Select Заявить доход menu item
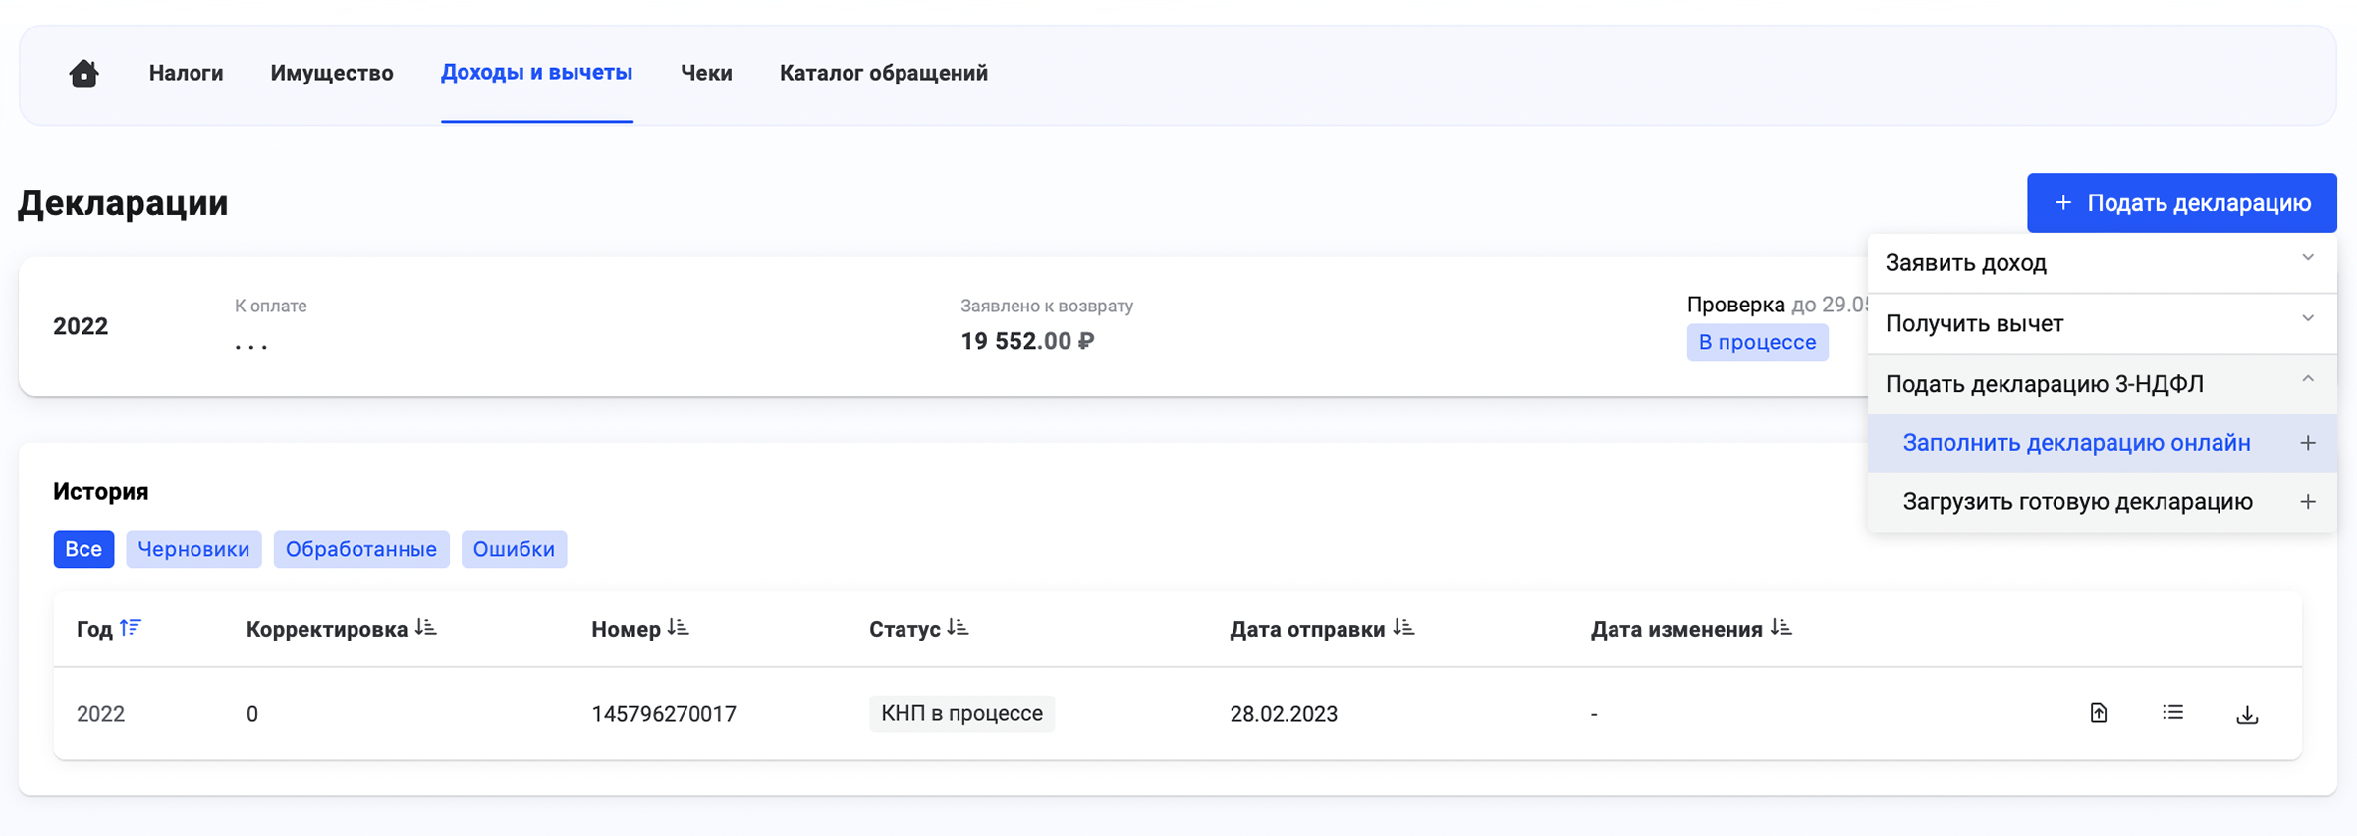The height and width of the screenshot is (836, 2357). click(2103, 263)
